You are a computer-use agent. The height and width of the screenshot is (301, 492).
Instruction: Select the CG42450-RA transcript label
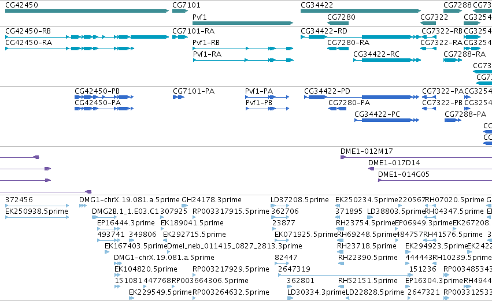pyautogui.click(x=28, y=43)
